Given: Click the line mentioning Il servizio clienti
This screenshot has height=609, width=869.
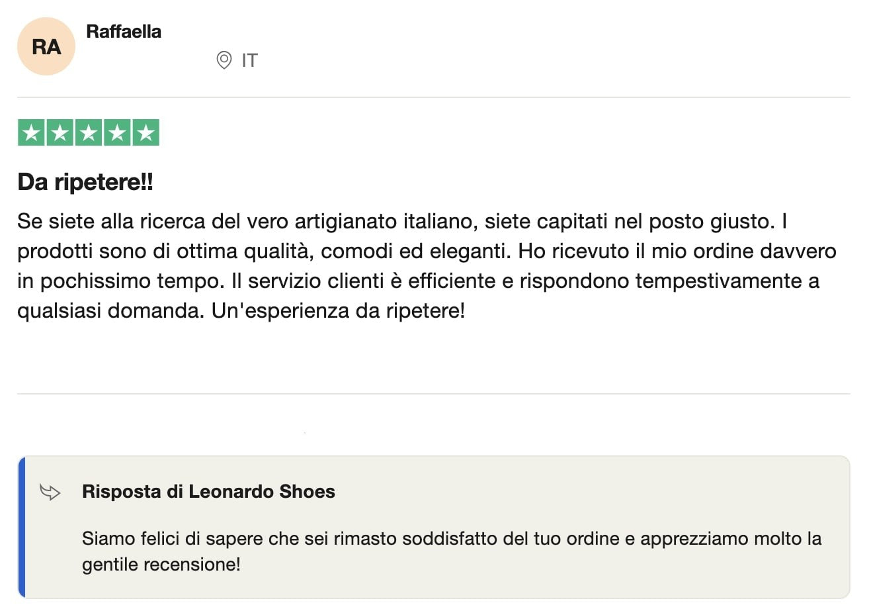Looking at the screenshot, I should [x=419, y=281].
